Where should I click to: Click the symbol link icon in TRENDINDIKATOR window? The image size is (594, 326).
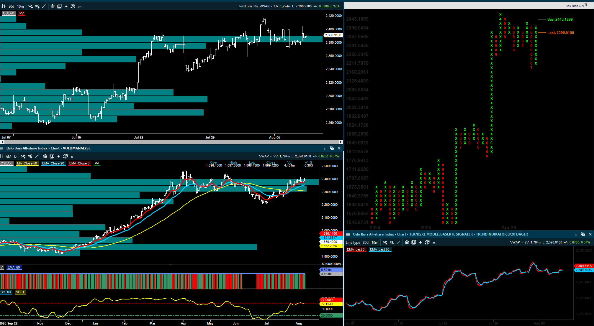[x=583, y=234]
